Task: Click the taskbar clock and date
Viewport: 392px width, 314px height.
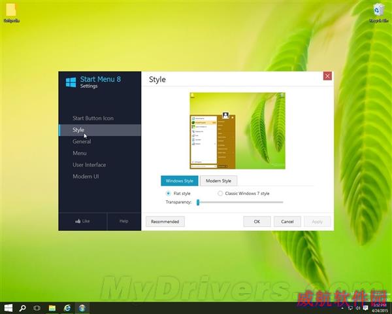Action: (x=380, y=308)
